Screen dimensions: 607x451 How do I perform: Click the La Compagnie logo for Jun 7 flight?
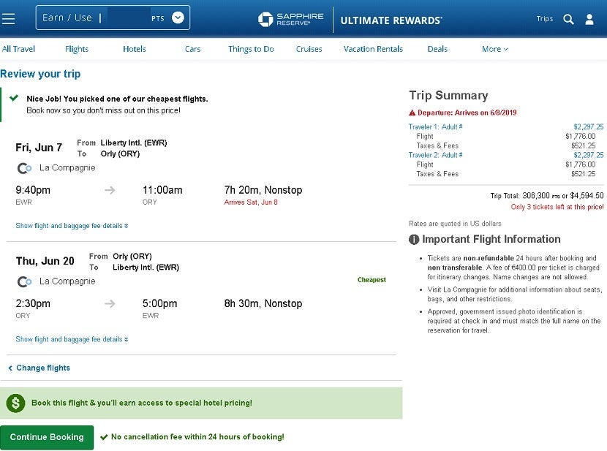[24, 168]
